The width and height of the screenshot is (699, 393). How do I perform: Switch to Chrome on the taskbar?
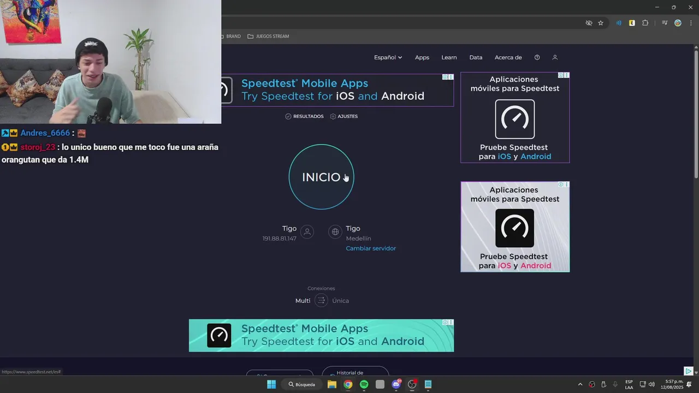tap(348, 384)
